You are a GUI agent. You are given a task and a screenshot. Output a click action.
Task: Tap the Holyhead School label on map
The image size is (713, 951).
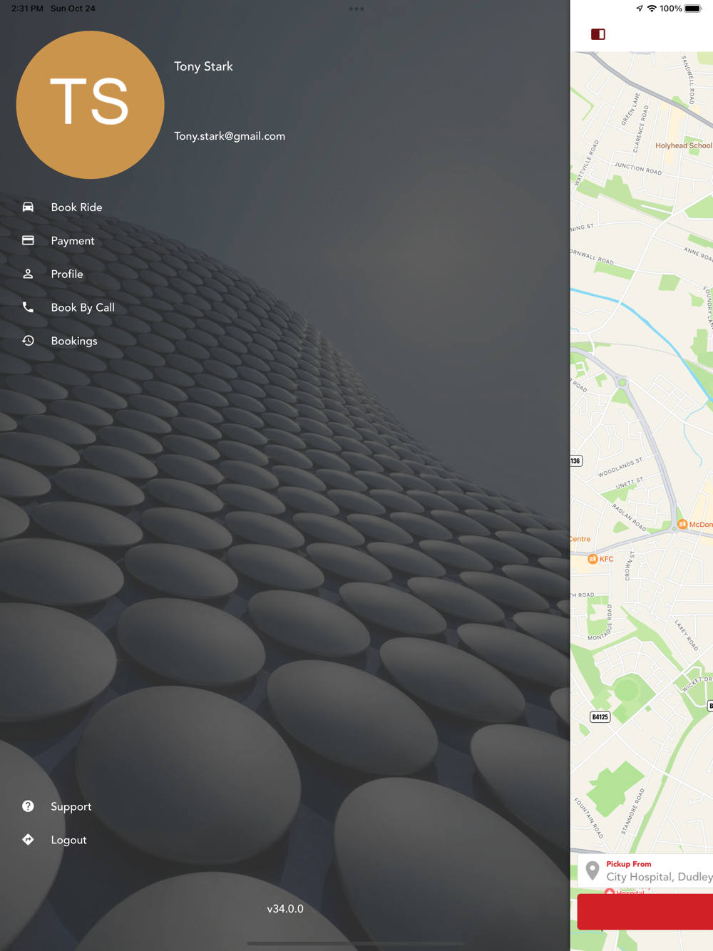683,145
